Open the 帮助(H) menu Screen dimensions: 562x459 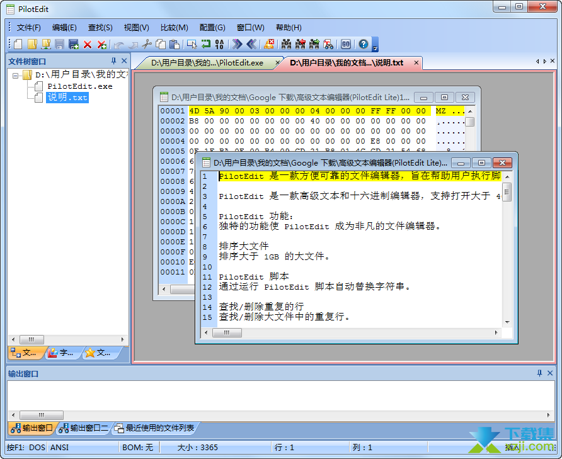pyautogui.click(x=289, y=28)
